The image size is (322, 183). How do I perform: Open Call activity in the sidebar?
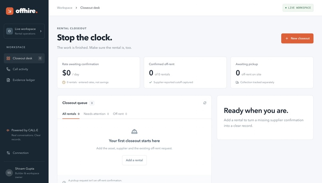tap(24, 69)
